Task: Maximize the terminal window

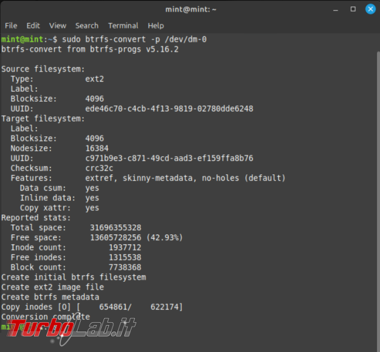Action: coord(353,9)
